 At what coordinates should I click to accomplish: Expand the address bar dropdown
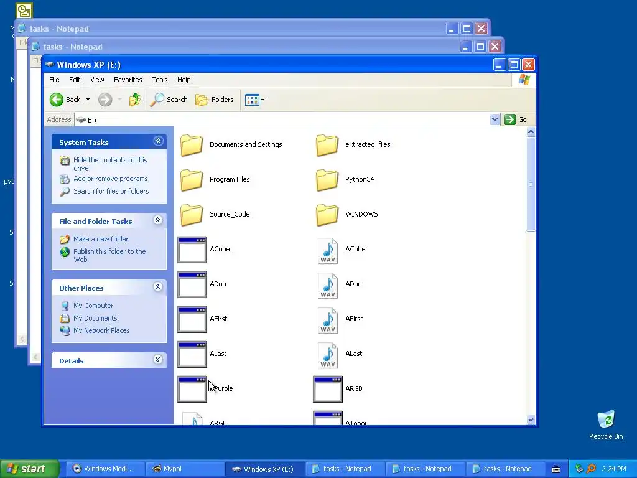pos(495,119)
